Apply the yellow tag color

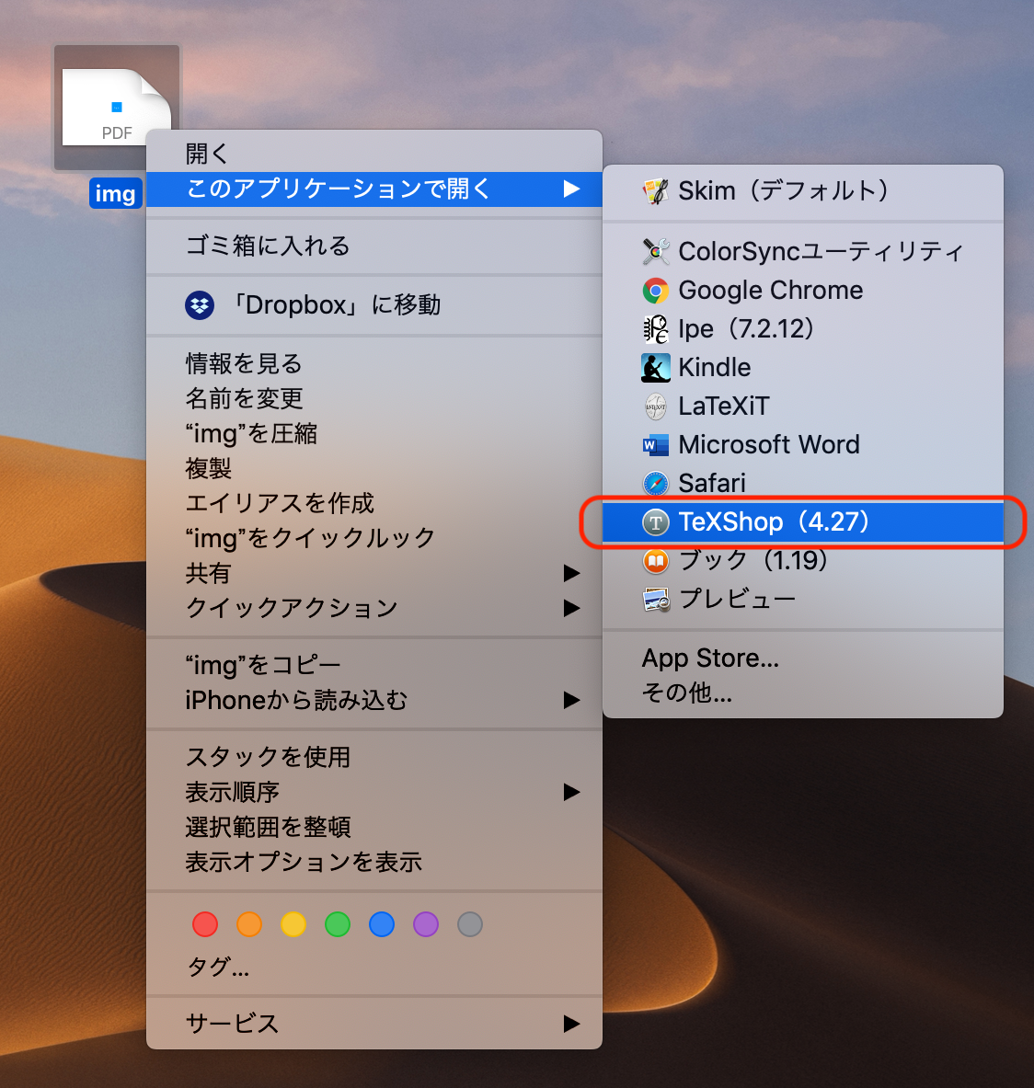click(x=293, y=924)
